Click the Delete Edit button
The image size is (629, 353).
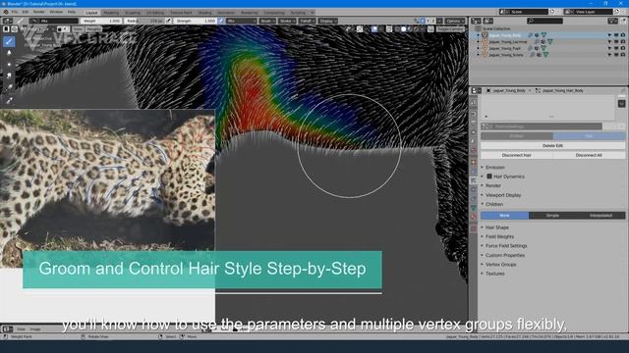coord(552,146)
